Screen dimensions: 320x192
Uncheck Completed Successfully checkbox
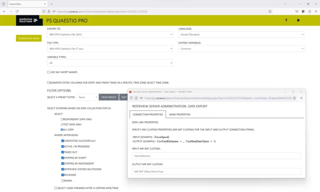tap(62, 141)
